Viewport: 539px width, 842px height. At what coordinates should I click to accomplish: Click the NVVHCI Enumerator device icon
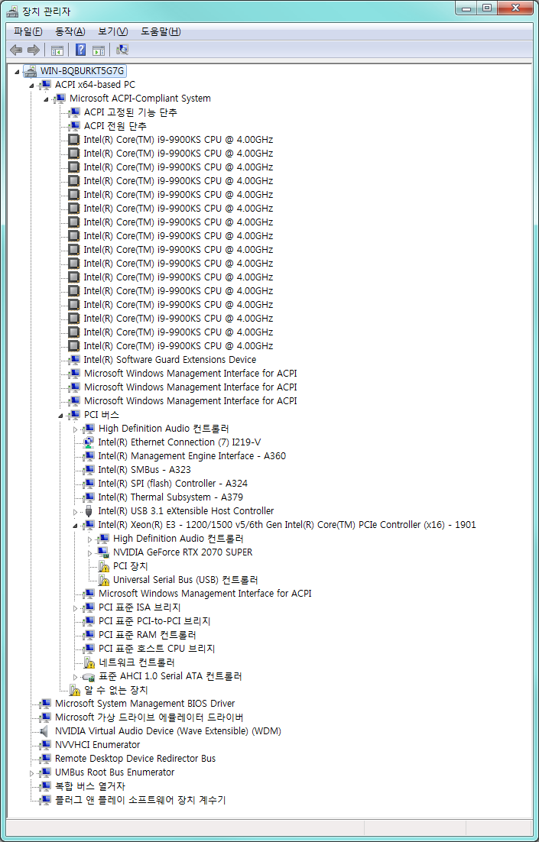tap(46, 745)
